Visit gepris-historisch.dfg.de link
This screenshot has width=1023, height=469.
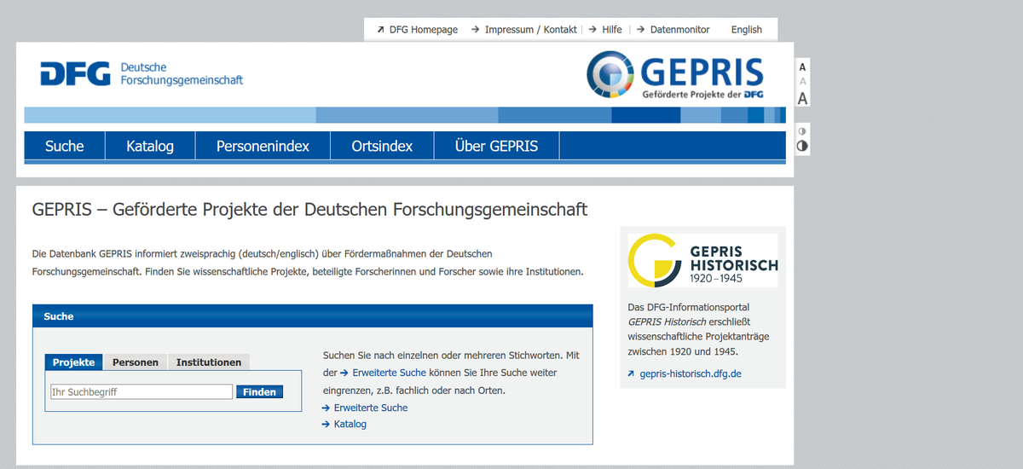685,373
